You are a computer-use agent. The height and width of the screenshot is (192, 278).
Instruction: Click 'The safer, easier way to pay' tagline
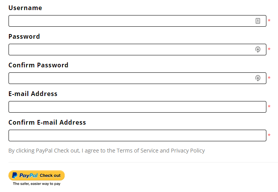[36, 183]
